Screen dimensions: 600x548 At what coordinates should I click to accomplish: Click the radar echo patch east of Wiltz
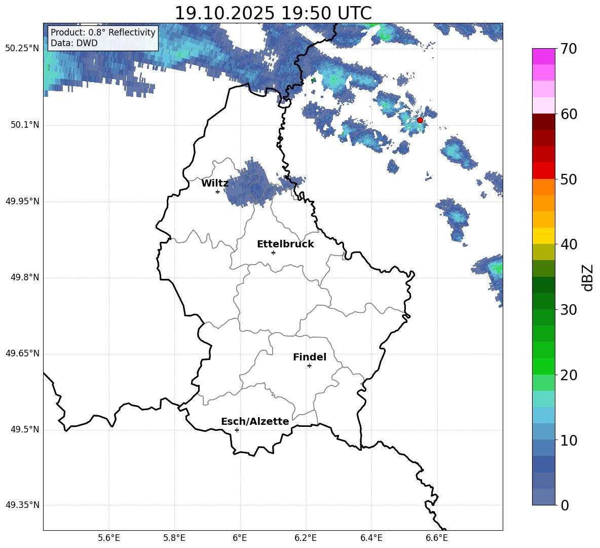252,184
